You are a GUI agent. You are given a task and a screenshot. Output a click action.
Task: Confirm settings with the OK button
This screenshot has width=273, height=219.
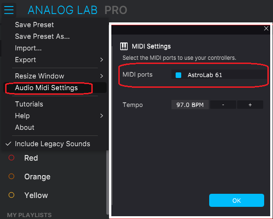tap(237, 200)
